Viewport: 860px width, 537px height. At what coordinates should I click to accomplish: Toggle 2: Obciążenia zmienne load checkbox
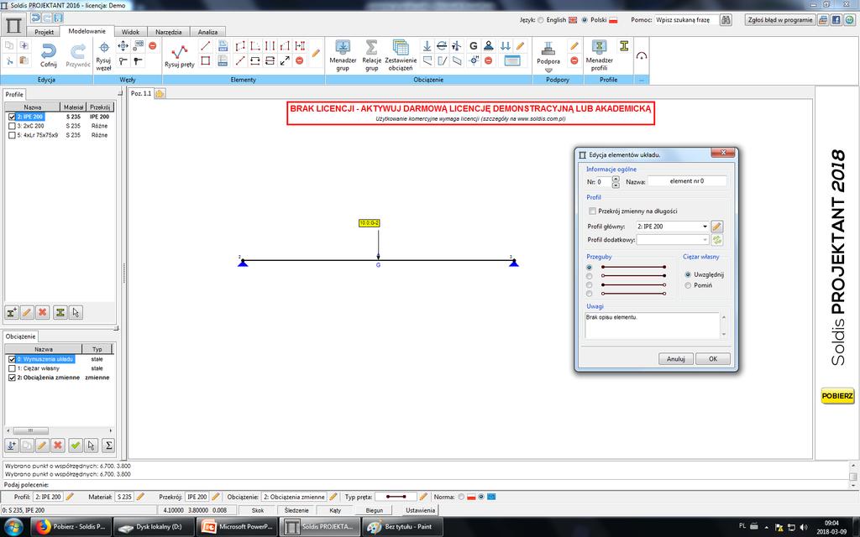(x=12, y=378)
